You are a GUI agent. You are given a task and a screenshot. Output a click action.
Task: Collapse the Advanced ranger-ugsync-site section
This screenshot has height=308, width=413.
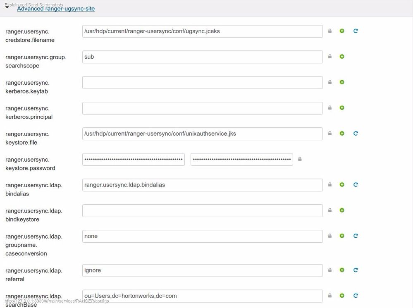tap(7, 7)
